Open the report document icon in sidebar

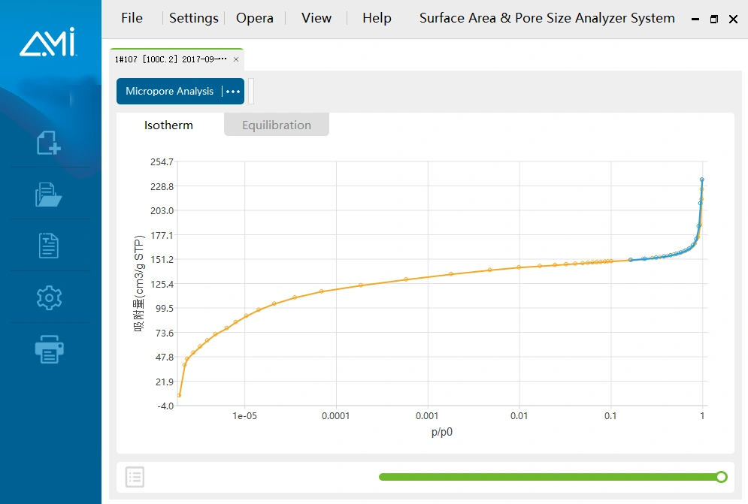point(49,246)
